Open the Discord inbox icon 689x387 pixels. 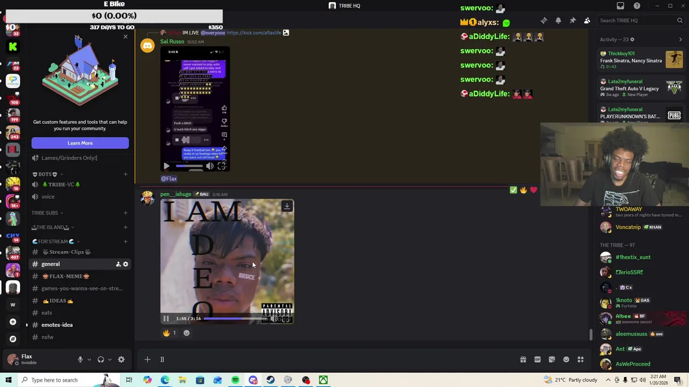(621, 6)
